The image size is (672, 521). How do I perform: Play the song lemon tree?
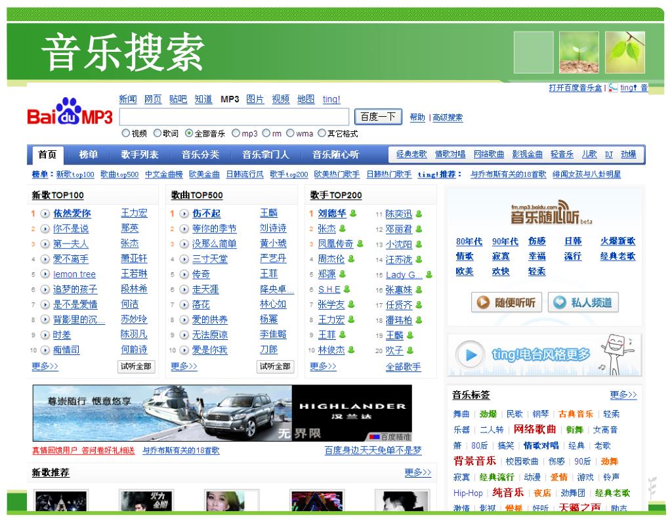[45, 274]
